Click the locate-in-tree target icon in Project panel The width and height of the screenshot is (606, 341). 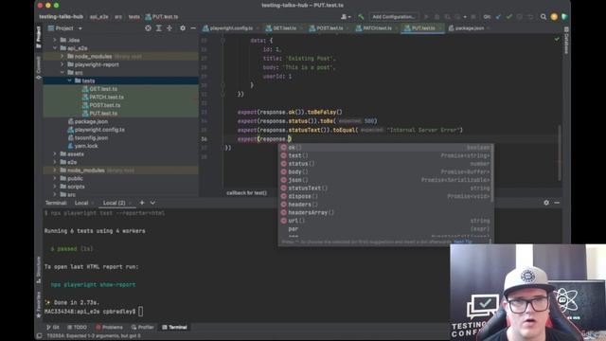[x=148, y=28]
